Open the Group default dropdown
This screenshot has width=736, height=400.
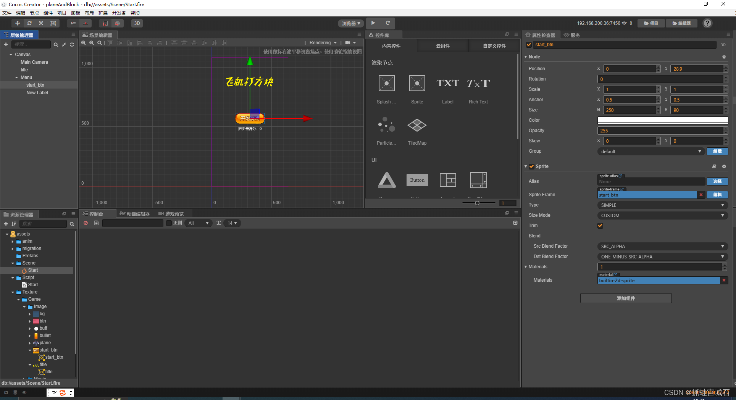click(651, 151)
